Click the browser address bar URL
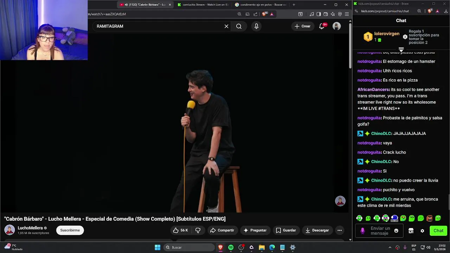 point(107,14)
